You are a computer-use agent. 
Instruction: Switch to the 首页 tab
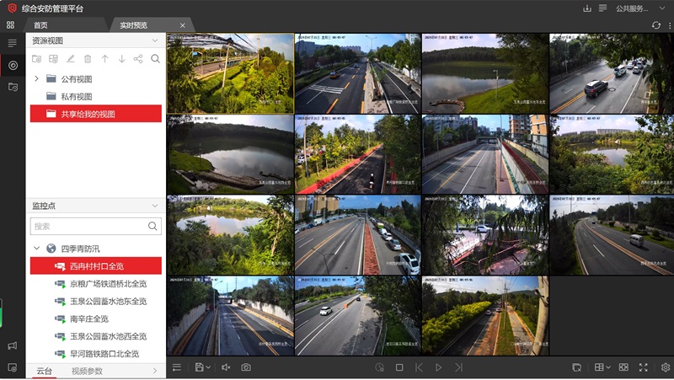[x=40, y=25]
